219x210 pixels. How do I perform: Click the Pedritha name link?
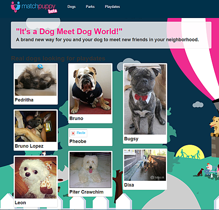[x=24, y=100]
